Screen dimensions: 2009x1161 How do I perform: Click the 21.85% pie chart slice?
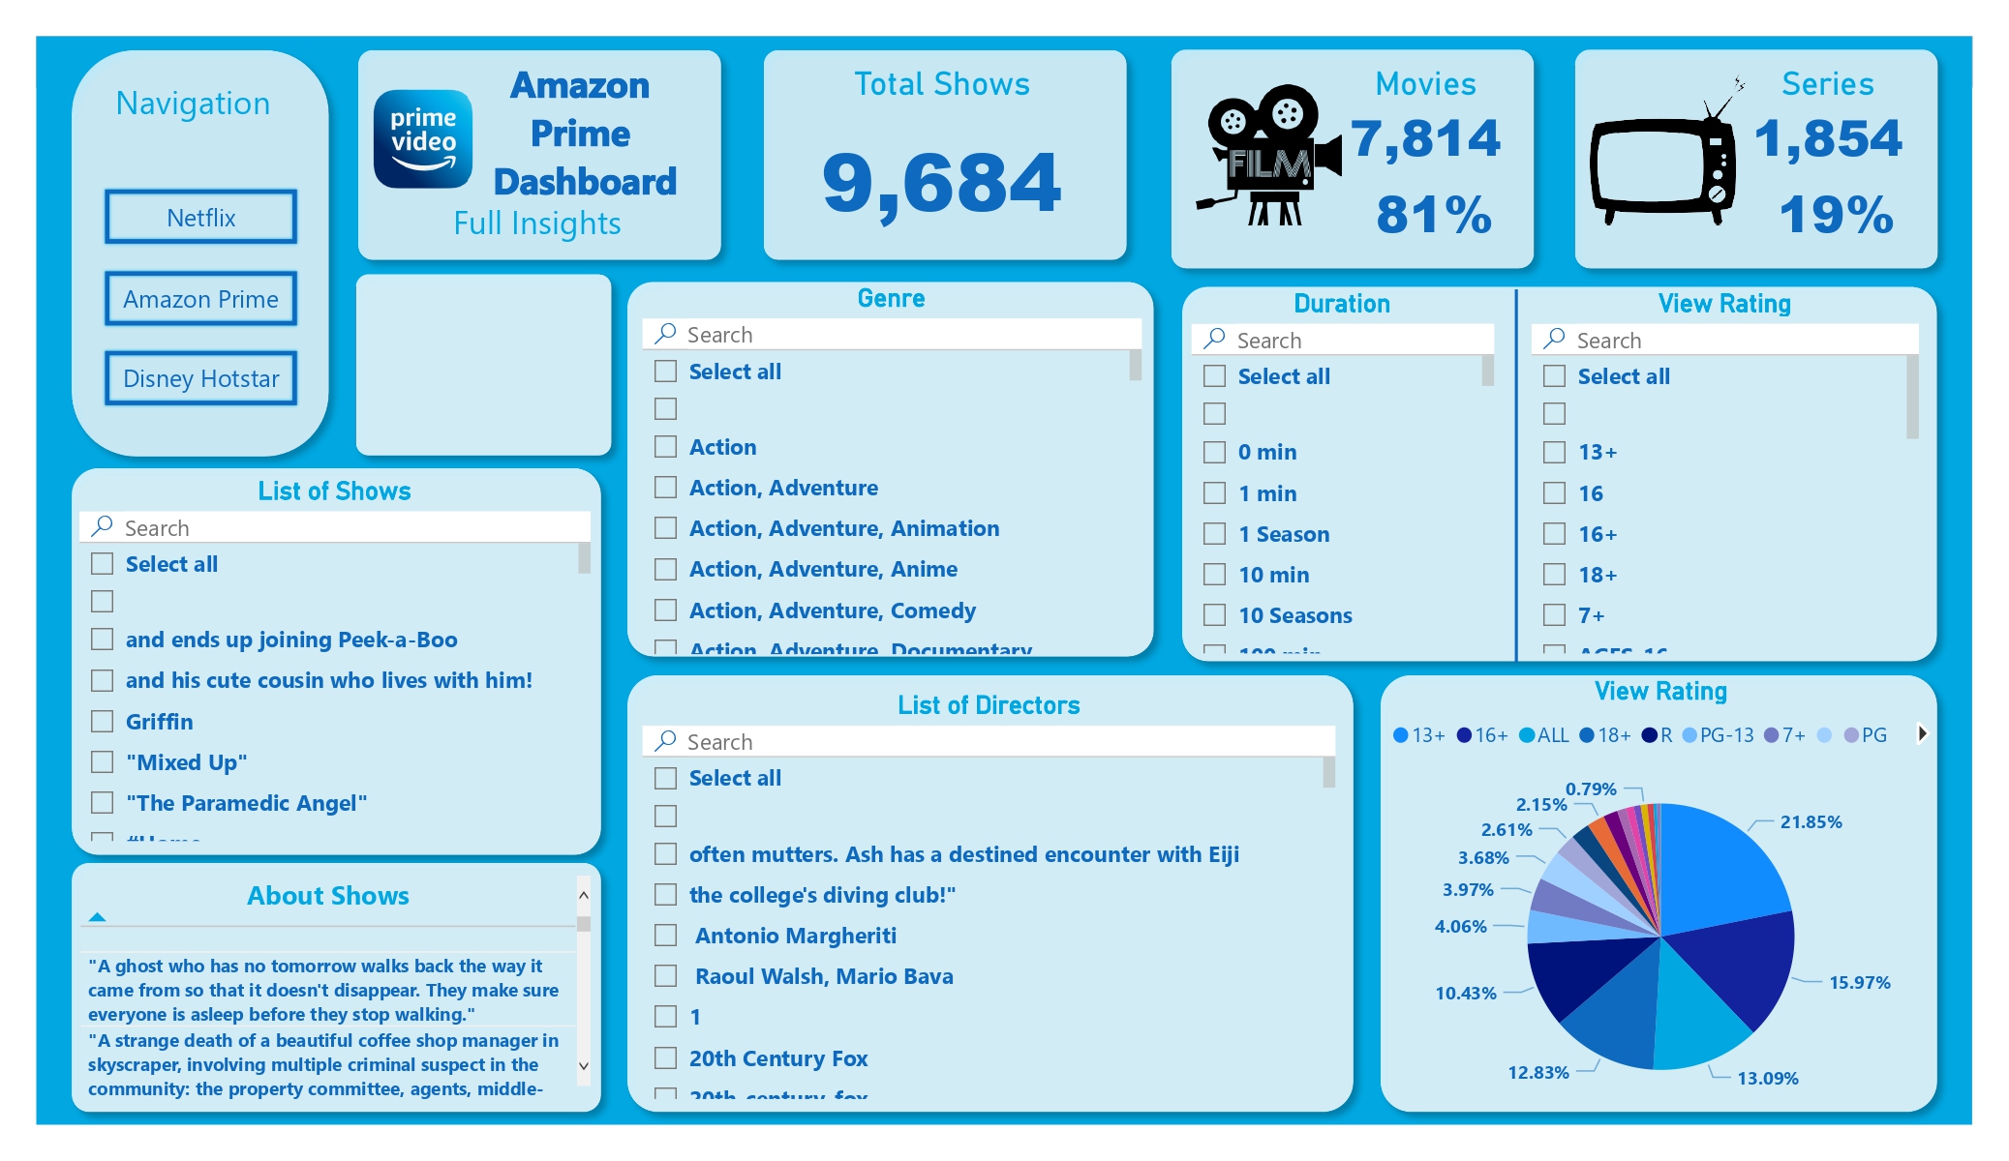click(1719, 866)
